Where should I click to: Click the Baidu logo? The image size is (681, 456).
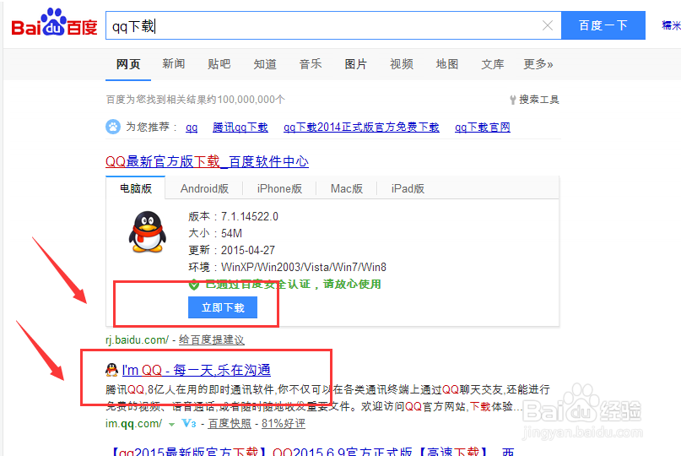click(54, 23)
